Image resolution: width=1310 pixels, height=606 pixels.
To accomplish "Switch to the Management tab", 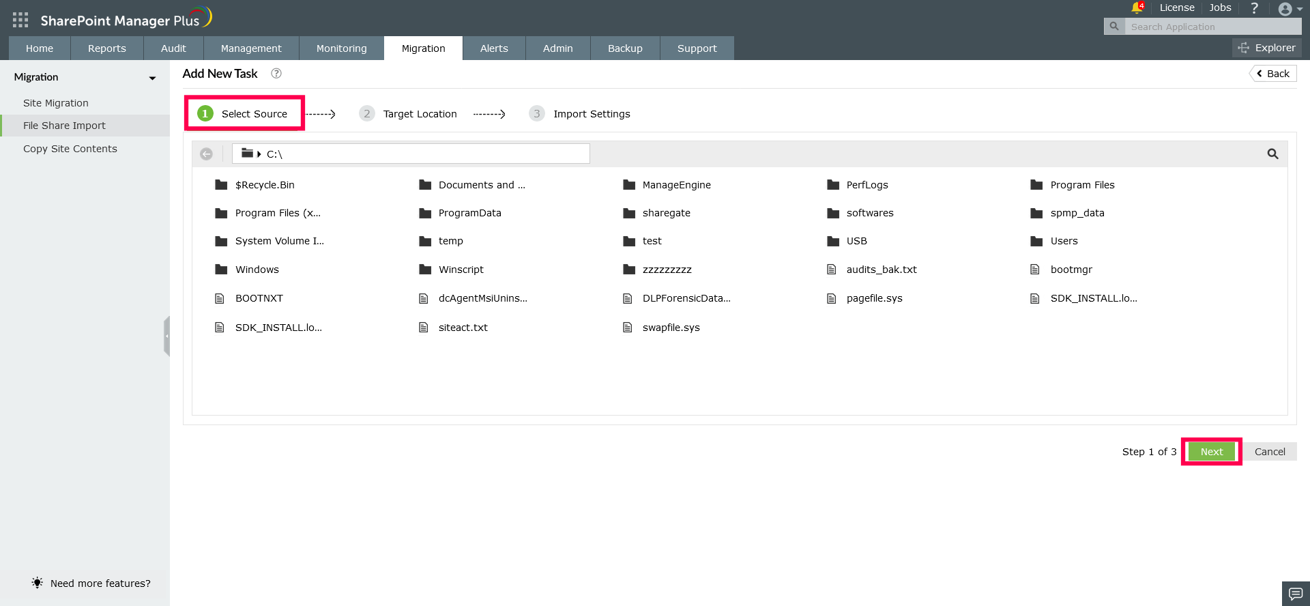I will [251, 48].
